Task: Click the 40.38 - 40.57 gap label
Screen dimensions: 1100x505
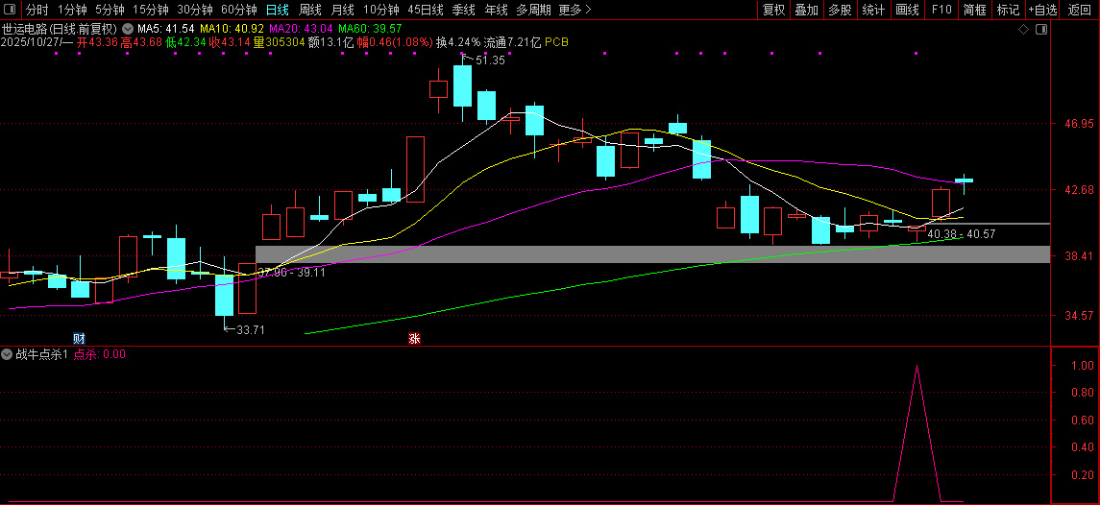Action: click(x=961, y=234)
